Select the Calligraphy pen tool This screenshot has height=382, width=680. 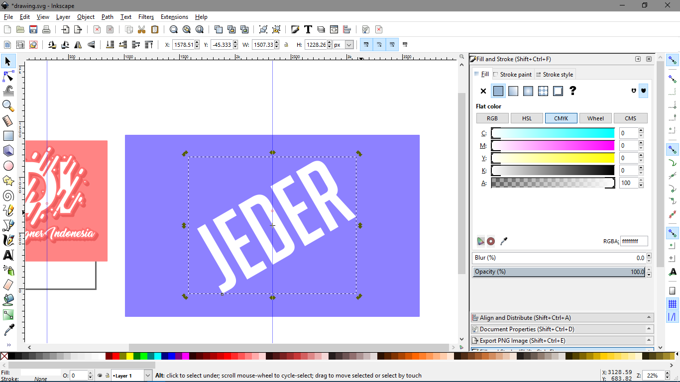click(x=7, y=240)
